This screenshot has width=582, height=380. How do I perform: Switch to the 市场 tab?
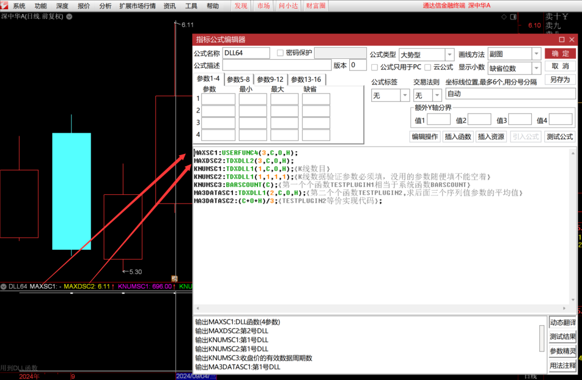[264, 5]
